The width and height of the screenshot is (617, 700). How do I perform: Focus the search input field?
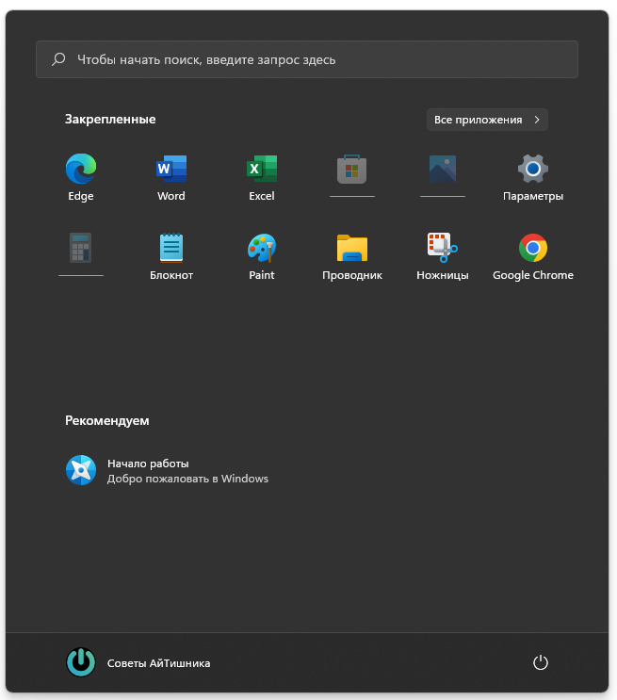pos(307,59)
